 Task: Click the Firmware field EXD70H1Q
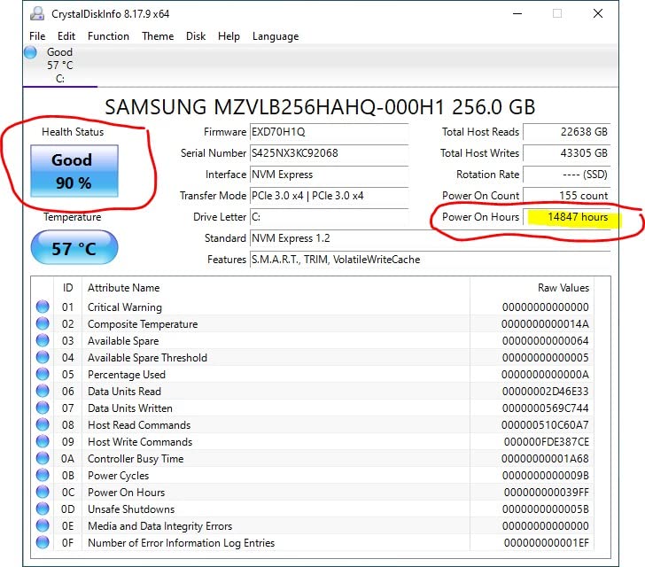329,132
